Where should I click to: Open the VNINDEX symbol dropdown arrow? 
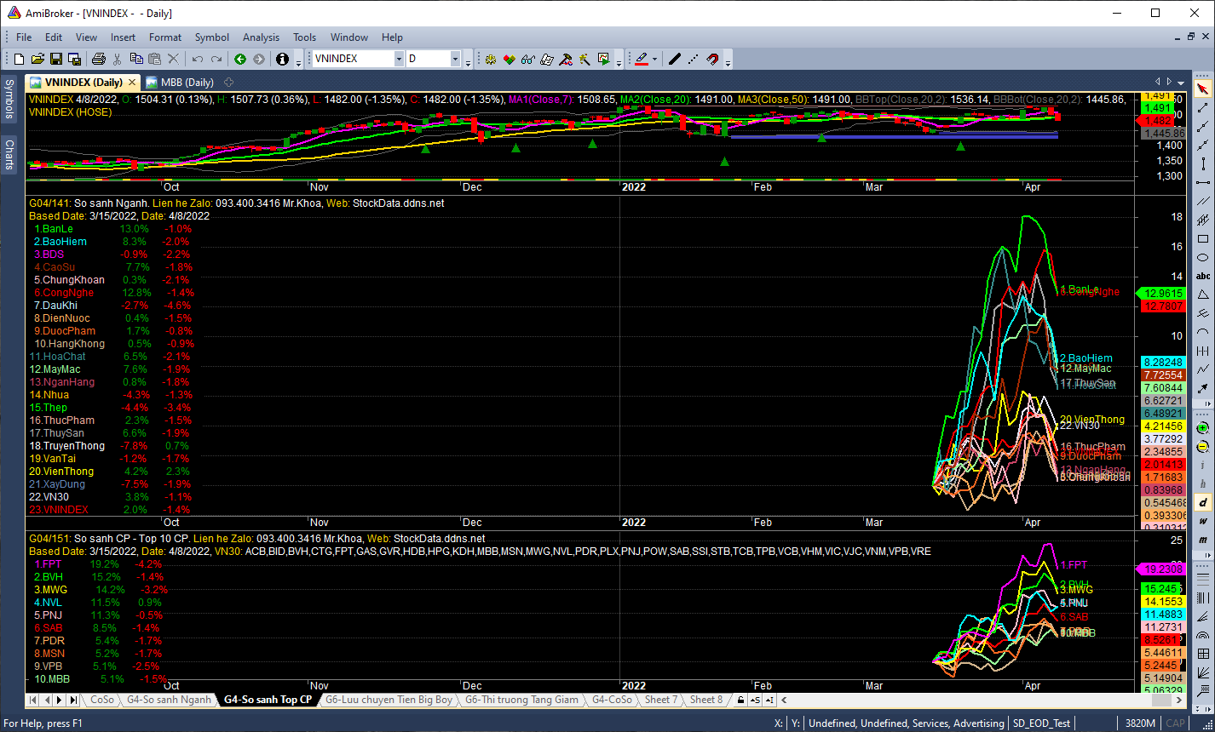(399, 59)
